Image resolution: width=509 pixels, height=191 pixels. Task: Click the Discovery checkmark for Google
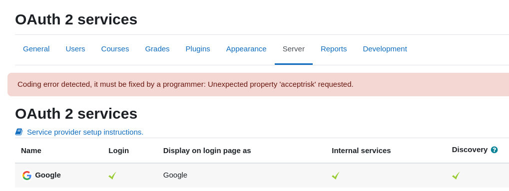coord(456,176)
